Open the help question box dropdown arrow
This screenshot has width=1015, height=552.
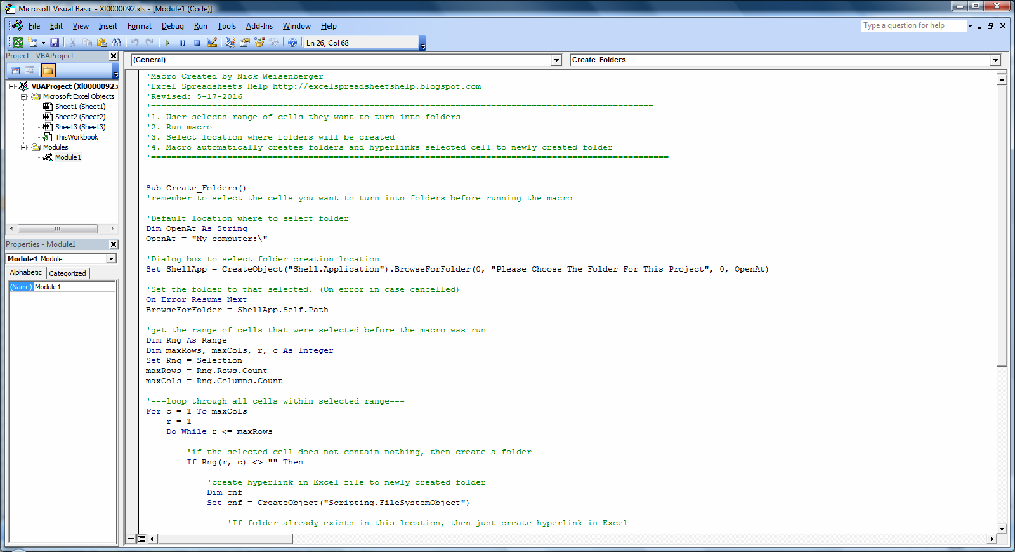tap(970, 26)
